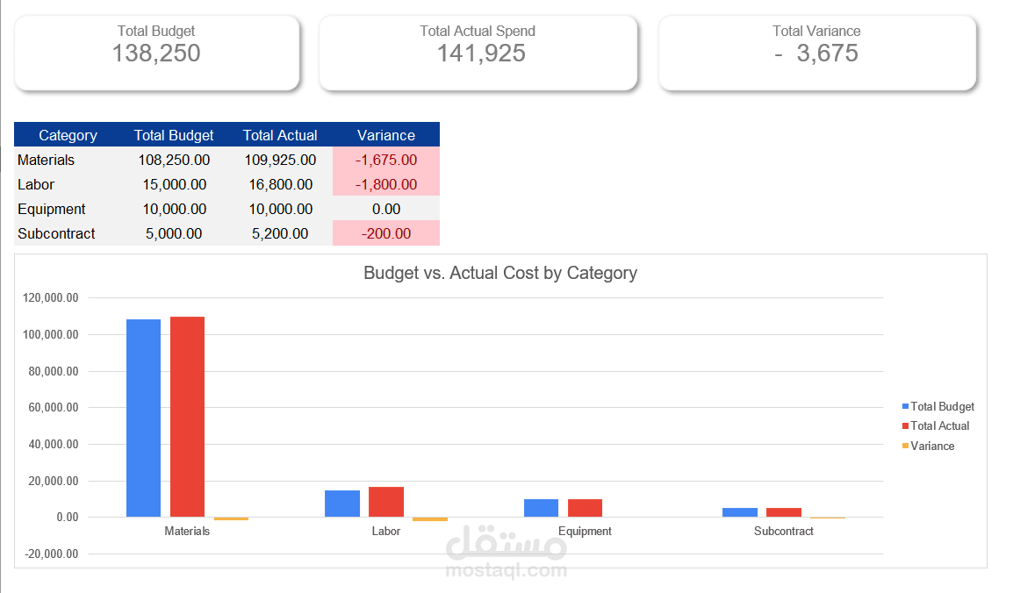Select the -1,800.00 variance cell
This screenshot has width=1013, height=593.
(386, 184)
